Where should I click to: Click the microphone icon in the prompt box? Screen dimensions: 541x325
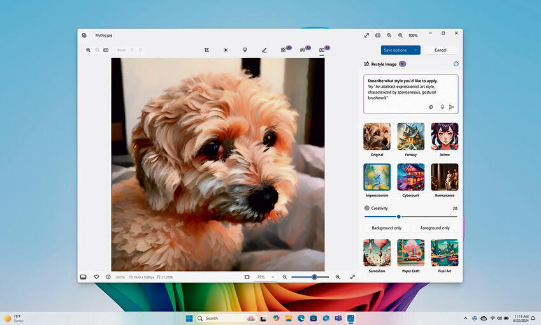(442, 107)
